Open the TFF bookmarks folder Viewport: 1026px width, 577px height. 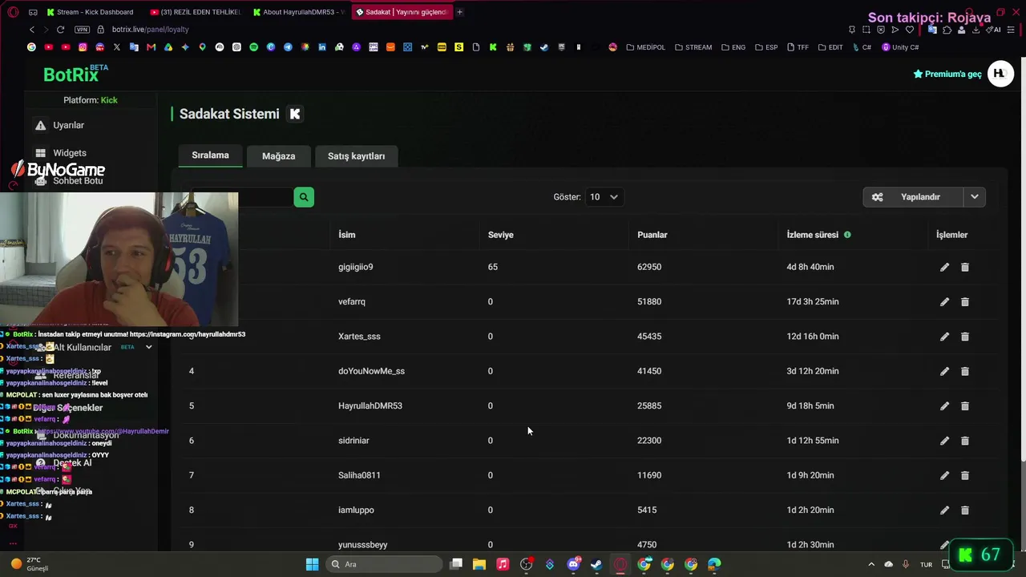pyautogui.click(x=798, y=47)
